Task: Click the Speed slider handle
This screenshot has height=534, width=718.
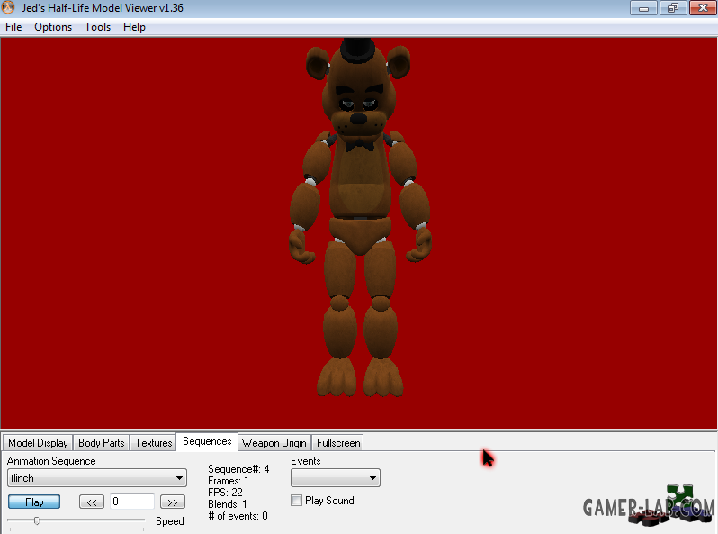Action: [x=37, y=520]
